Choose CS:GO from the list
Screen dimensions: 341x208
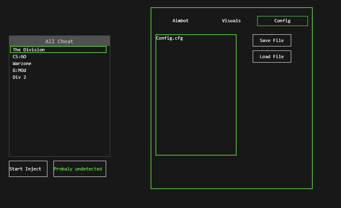point(19,57)
